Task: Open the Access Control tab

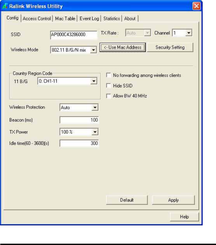Action: click(37, 19)
